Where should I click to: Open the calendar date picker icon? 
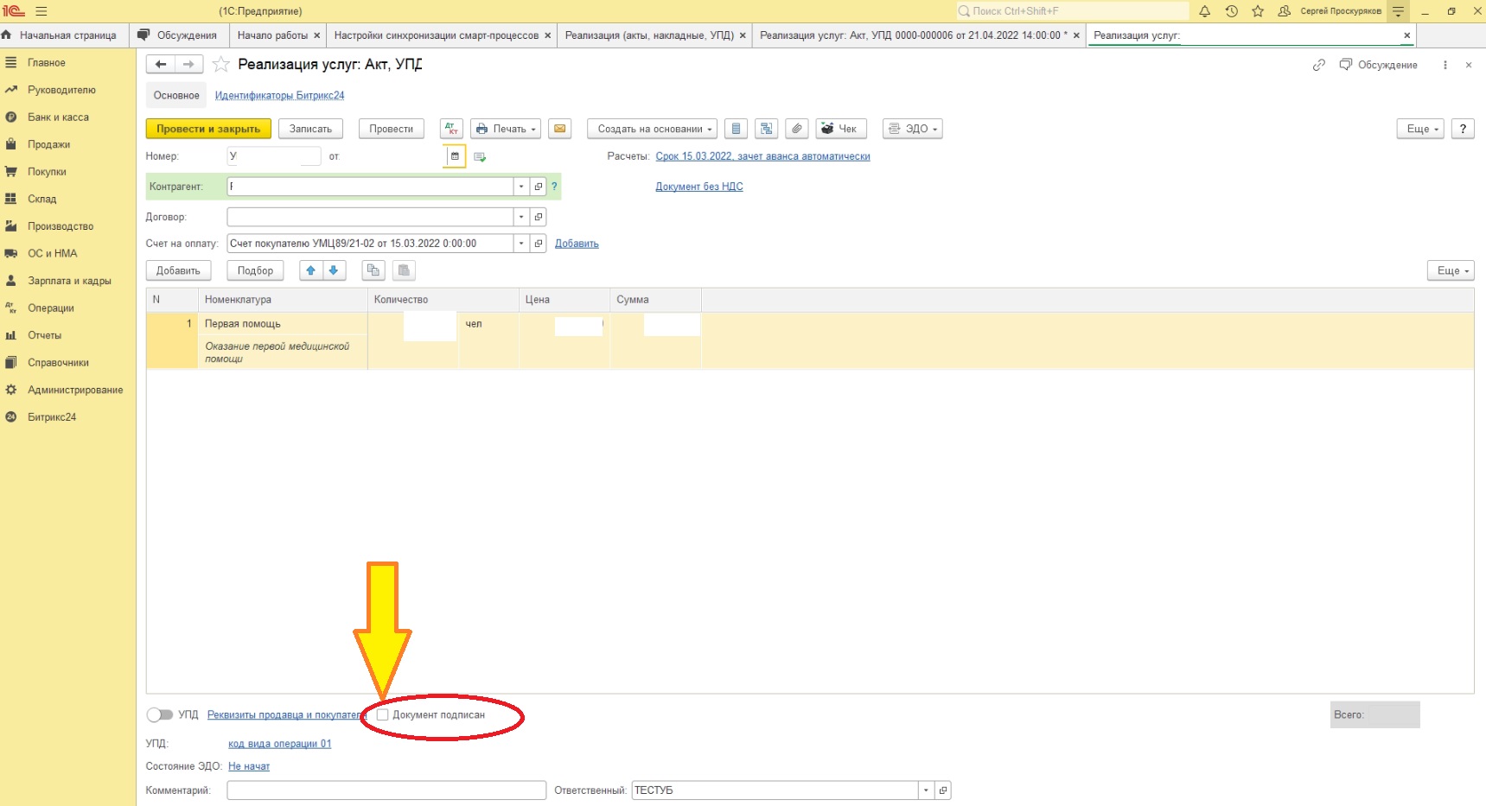[x=455, y=156]
